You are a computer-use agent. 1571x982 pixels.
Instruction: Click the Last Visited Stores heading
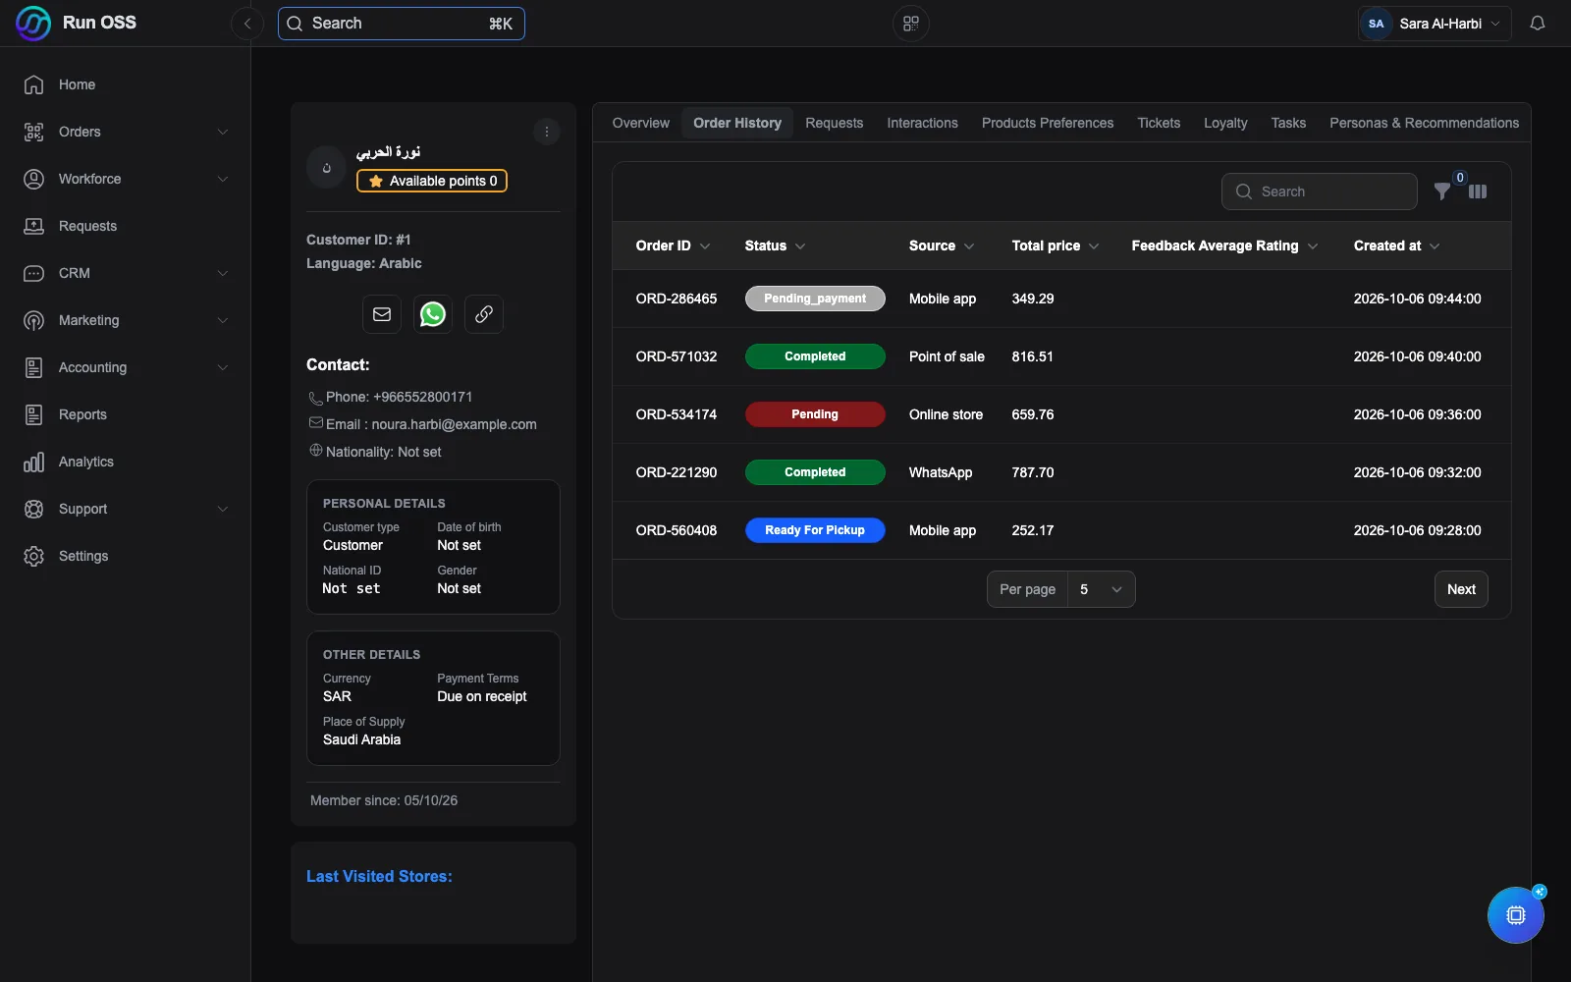click(379, 876)
